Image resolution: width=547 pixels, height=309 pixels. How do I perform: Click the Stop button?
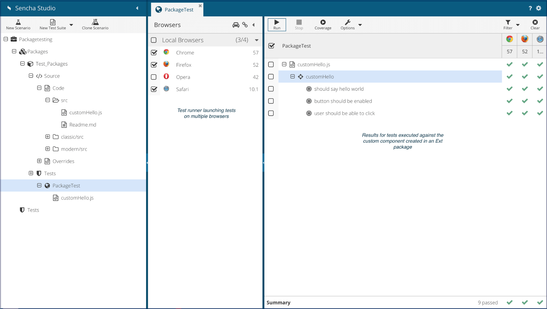(299, 25)
